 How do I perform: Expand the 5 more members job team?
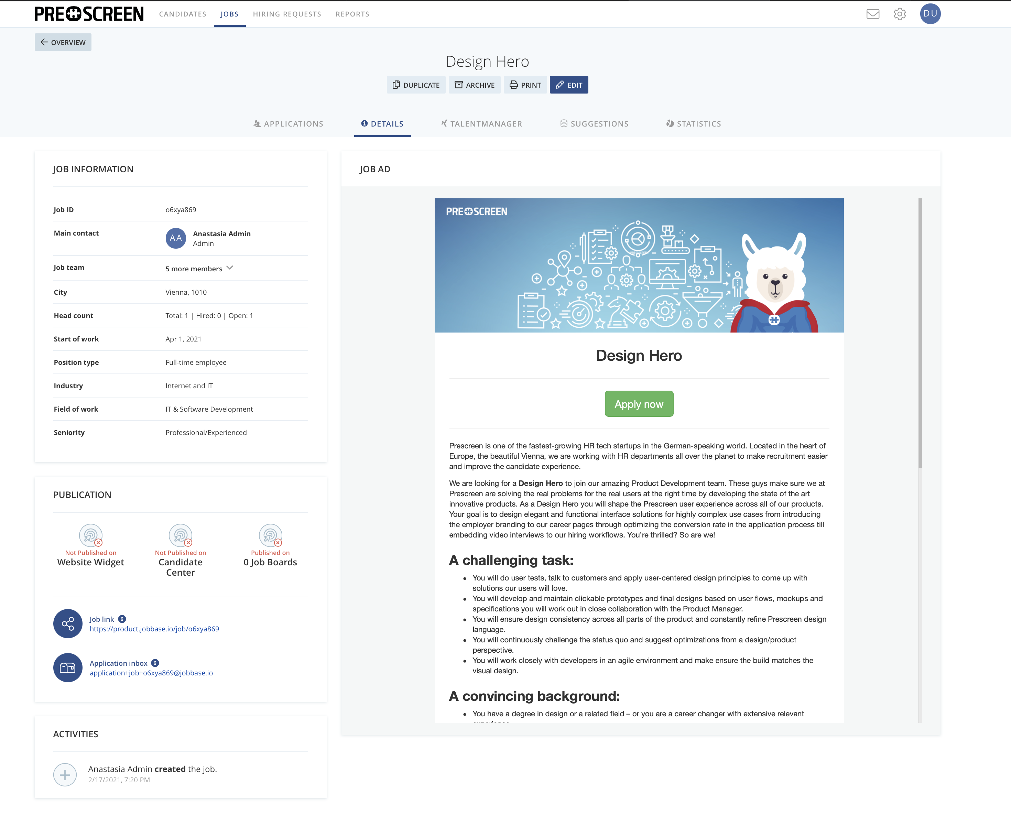tap(199, 268)
